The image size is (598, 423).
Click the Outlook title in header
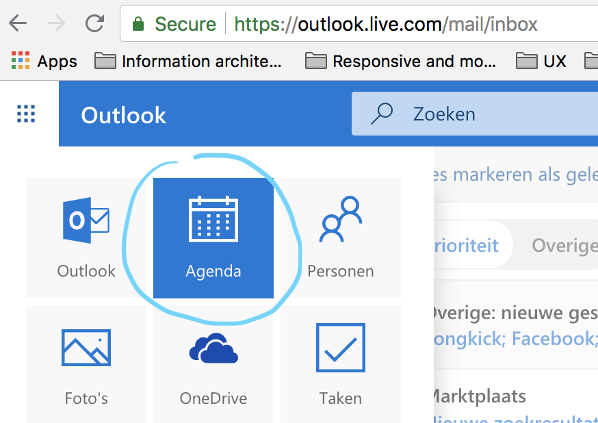click(x=123, y=115)
